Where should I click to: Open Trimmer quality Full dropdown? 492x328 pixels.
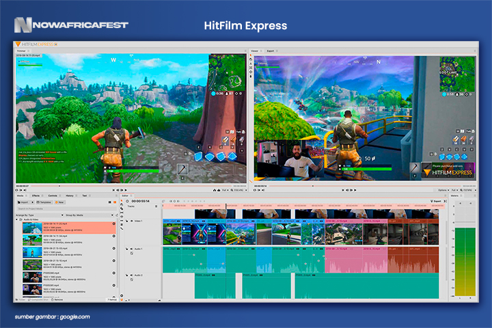225,190
